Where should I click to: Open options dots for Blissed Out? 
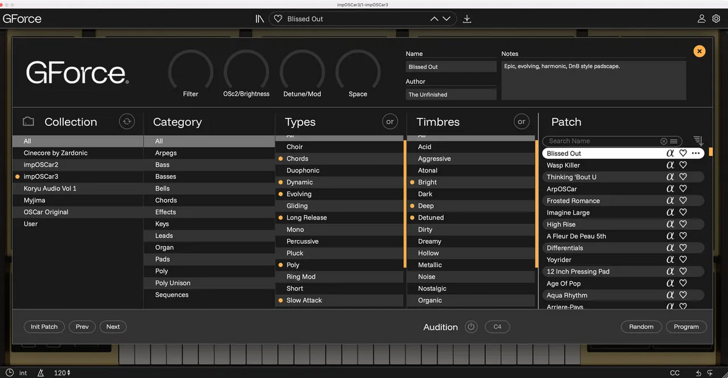point(696,154)
